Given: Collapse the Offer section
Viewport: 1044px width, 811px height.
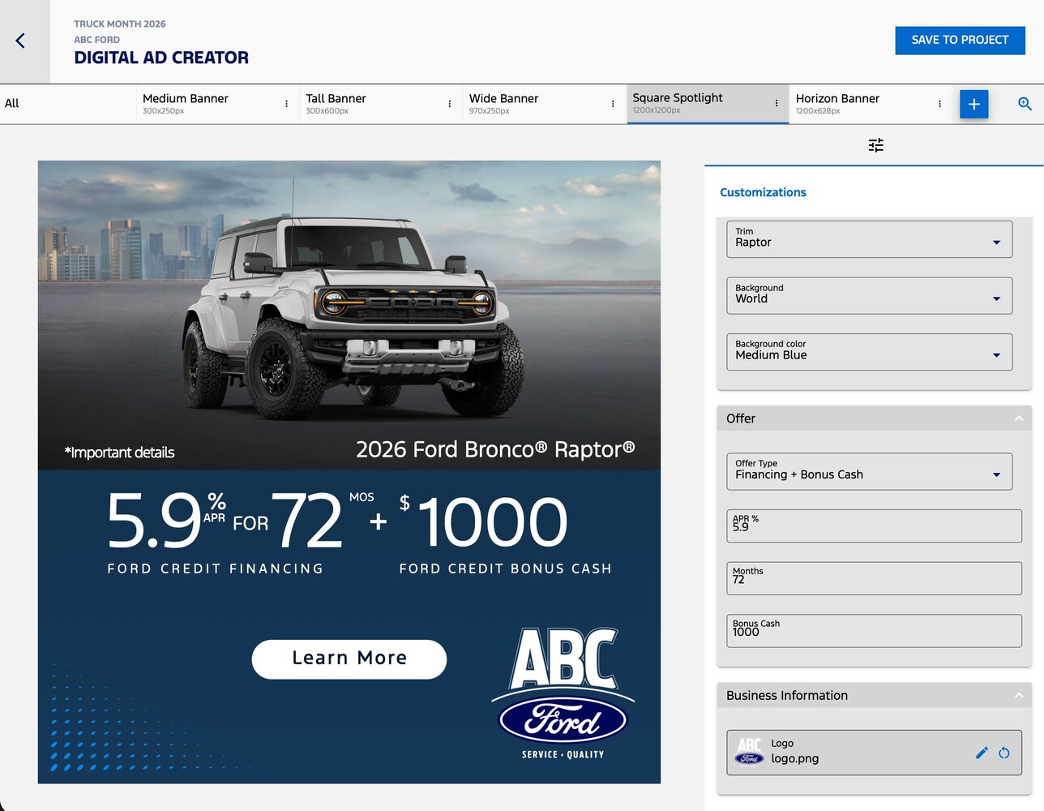Looking at the screenshot, I should 1018,418.
